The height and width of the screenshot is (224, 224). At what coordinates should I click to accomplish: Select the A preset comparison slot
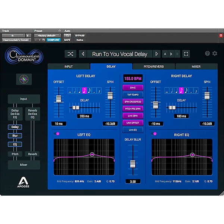tap(165, 54)
